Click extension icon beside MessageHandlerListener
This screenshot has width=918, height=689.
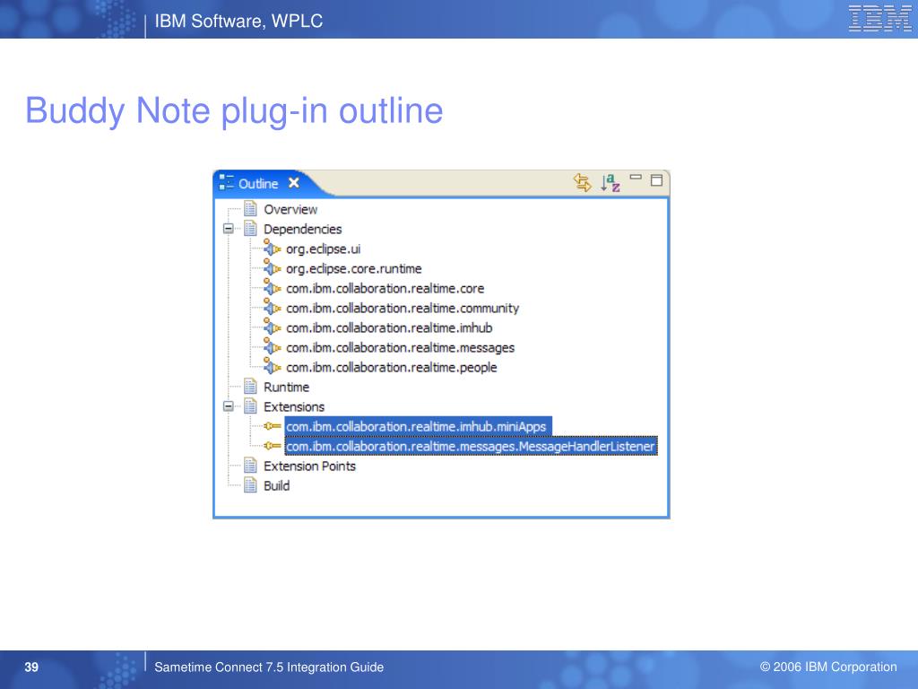point(273,446)
